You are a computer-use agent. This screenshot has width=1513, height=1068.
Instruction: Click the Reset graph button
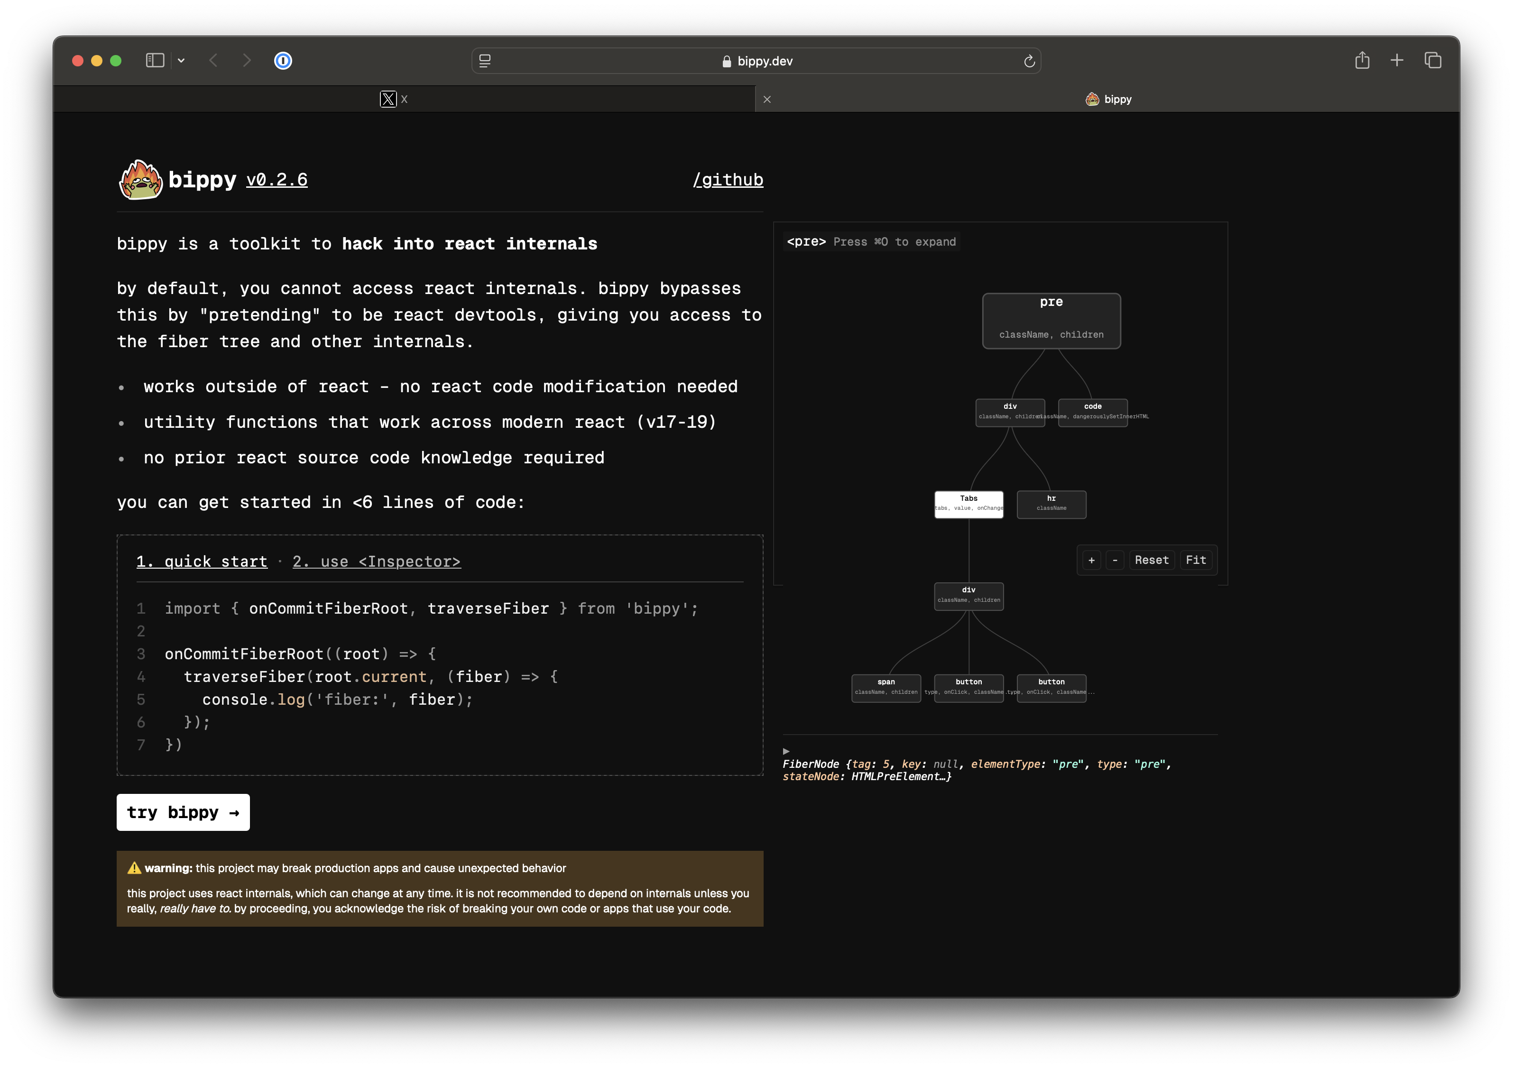click(x=1151, y=560)
